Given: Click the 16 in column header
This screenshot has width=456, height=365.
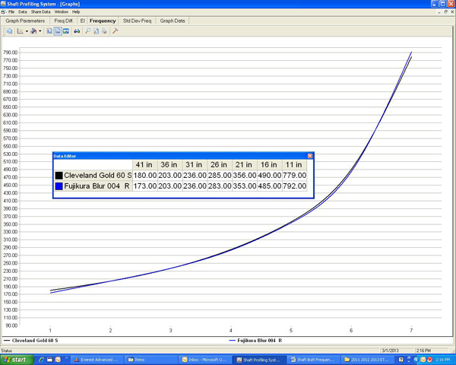Looking at the screenshot, I should click(269, 165).
